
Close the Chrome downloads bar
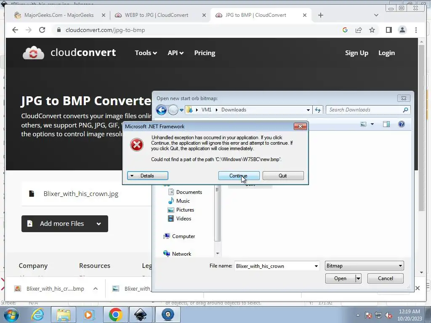[x=418, y=288]
